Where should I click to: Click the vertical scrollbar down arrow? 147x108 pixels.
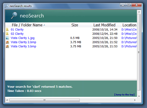pos(139,96)
